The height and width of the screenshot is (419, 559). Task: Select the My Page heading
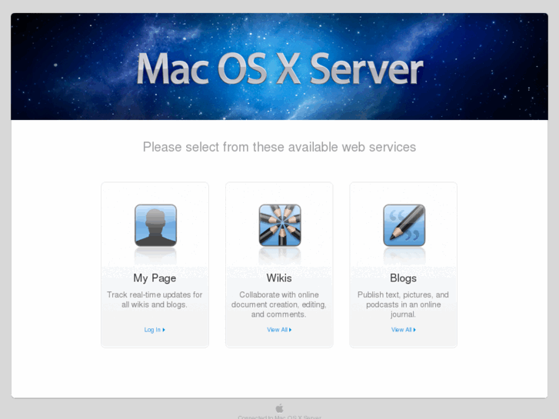pyautogui.click(x=155, y=278)
